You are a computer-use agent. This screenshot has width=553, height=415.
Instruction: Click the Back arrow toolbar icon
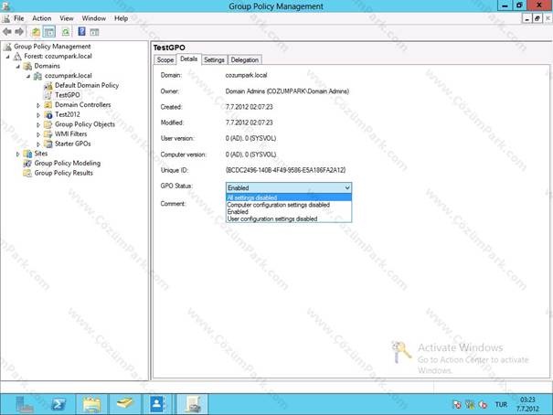pyautogui.click(x=6, y=32)
